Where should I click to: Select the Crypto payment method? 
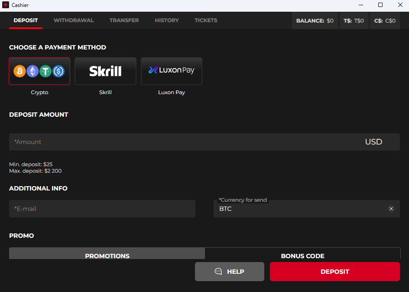39,71
